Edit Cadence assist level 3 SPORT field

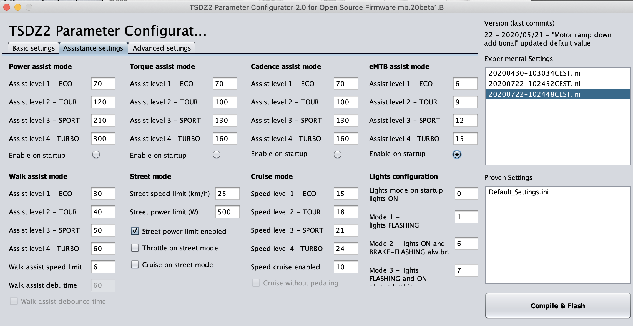[x=346, y=120]
